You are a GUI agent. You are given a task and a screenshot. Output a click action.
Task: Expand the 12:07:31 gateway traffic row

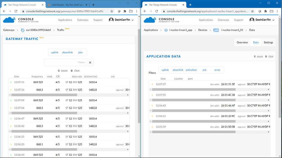[x=69, y=82]
